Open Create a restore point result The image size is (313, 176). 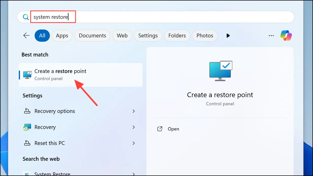81,75
